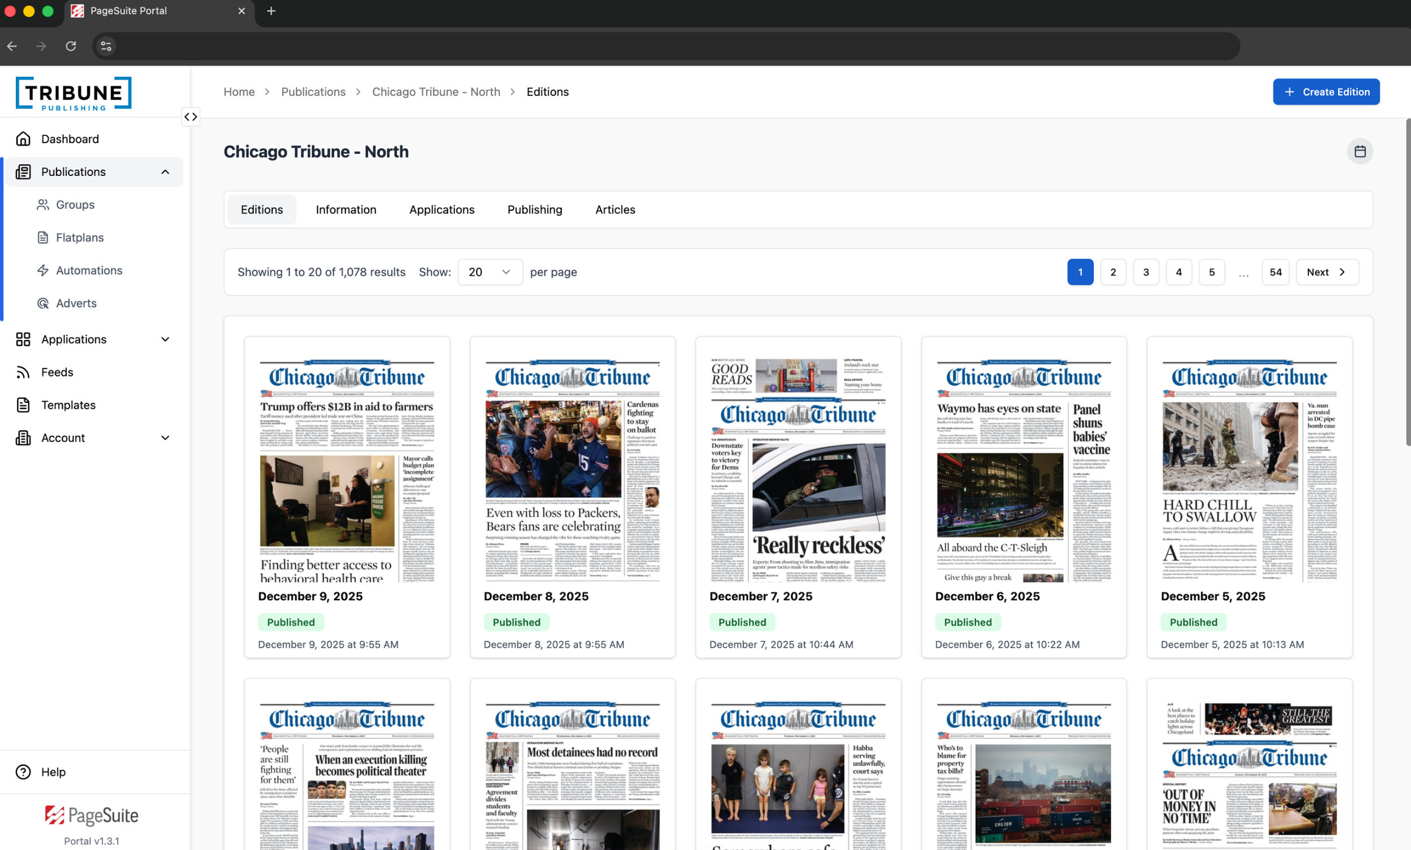Click the Feeds RSS icon
1411x850 pixels.
pyautogui.click(x=23, y=372)
